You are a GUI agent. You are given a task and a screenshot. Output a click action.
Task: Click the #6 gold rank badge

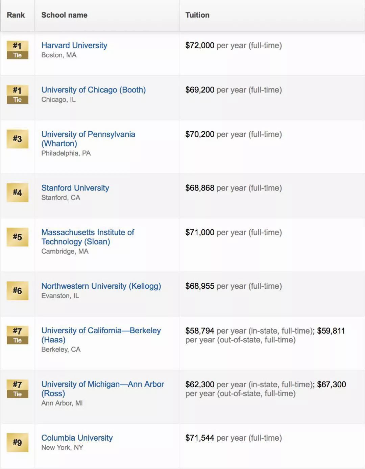(x=18, y=291)
